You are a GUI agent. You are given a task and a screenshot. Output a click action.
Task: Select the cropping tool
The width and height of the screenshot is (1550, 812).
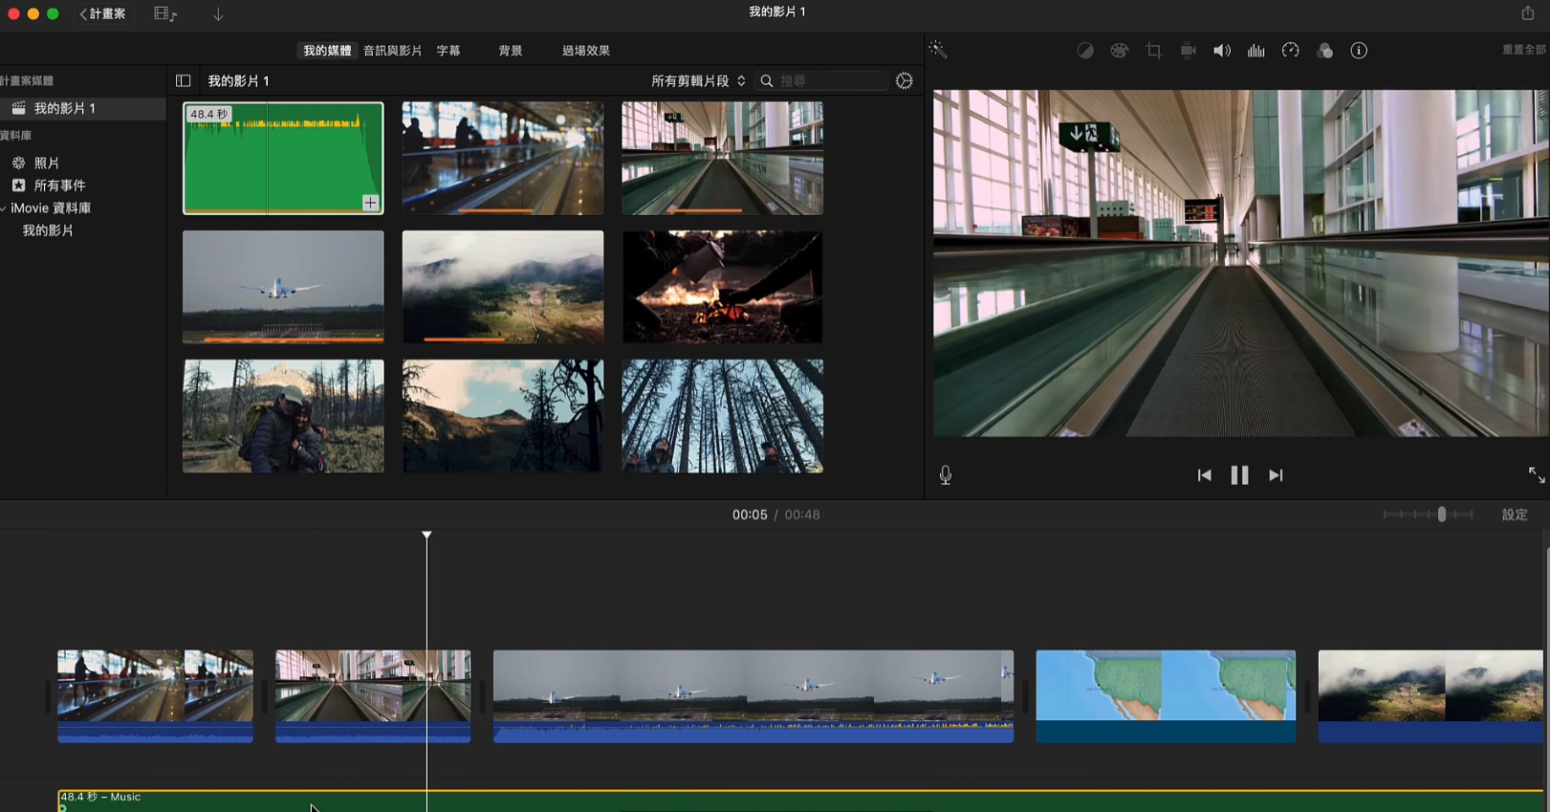(x=1154, y=51)
